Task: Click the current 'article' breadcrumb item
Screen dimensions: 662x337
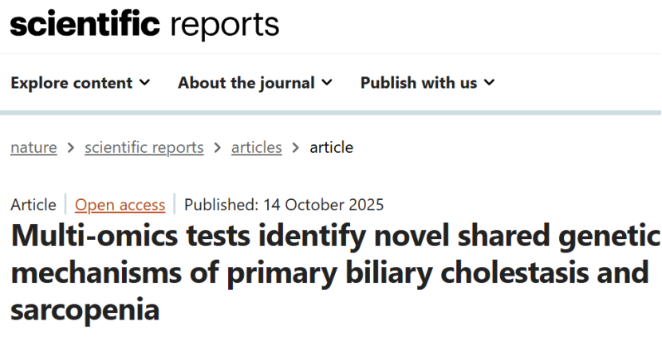Action: (x=331, y=147)
